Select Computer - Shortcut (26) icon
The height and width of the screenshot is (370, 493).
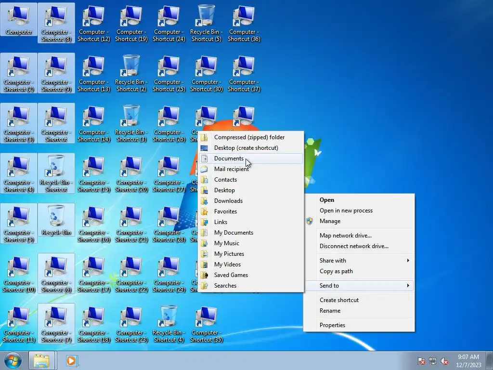pyautogui.click(x=169, y=123)
